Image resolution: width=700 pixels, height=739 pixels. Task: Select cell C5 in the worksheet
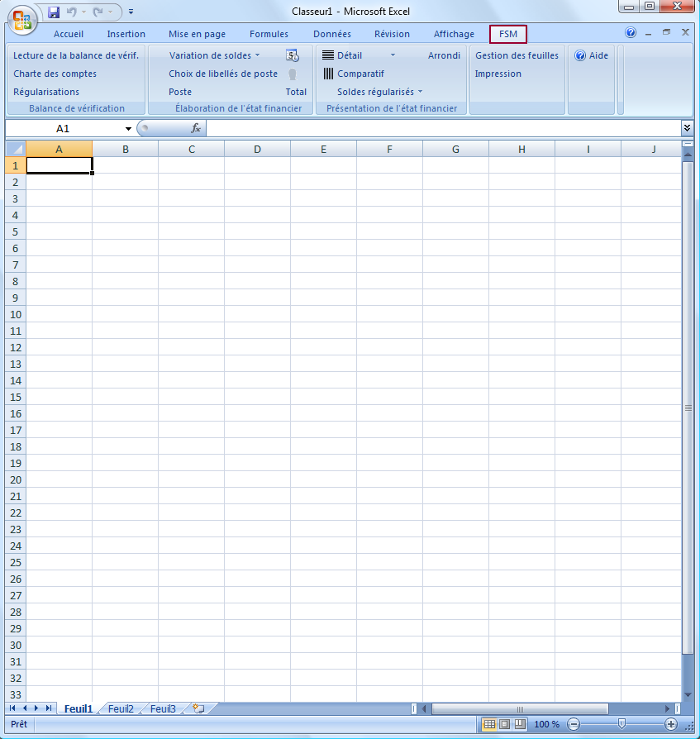point(191,231)
